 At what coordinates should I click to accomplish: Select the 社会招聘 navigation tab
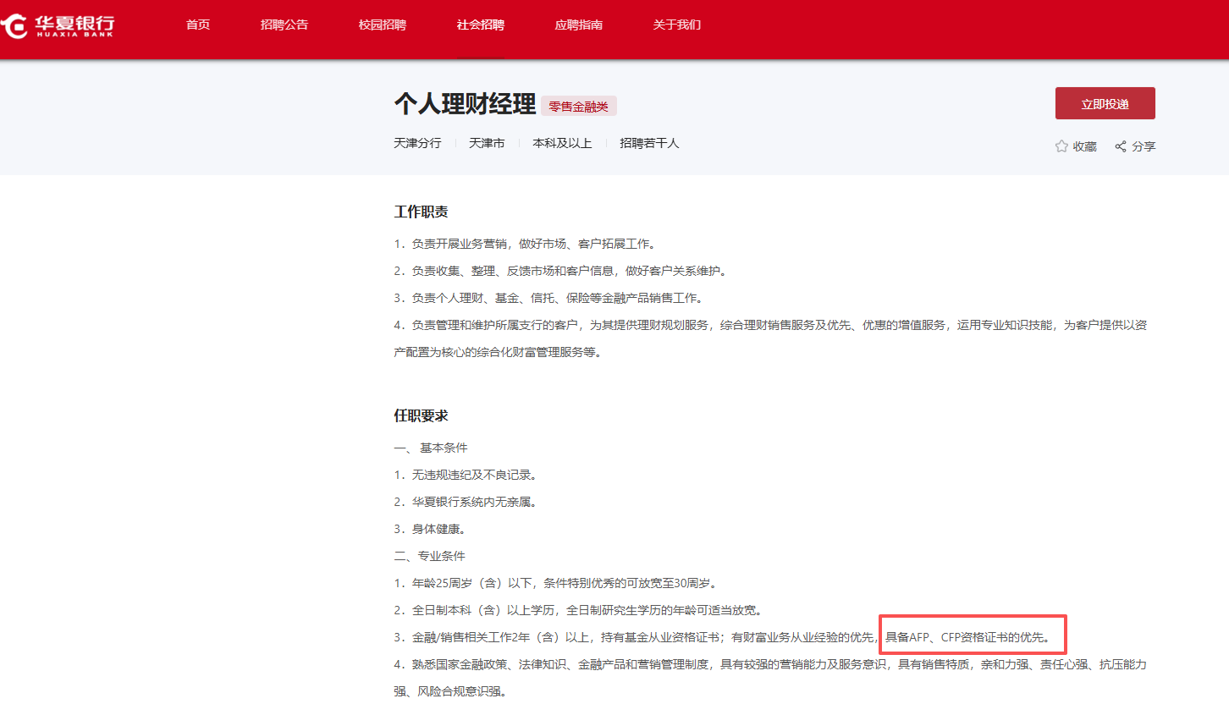[x=481, y=25]
